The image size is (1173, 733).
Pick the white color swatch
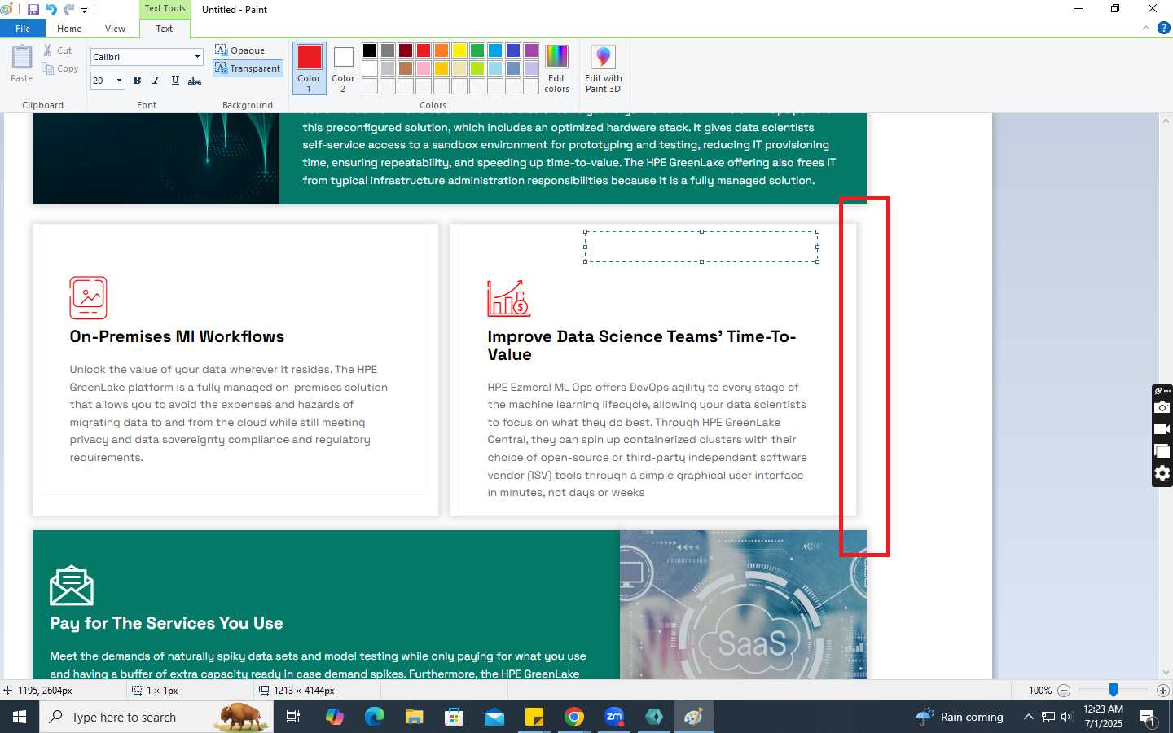click(x=370, y=68)
